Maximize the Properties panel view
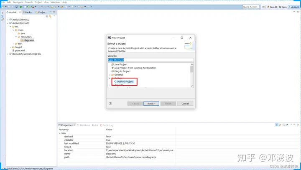 point(298,124)
